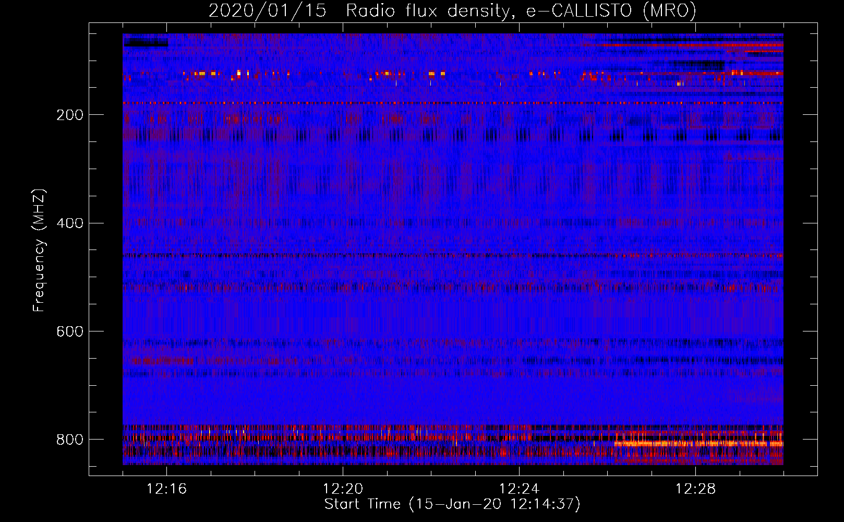The width and height of the screenshot is (844, 522).
Task: Click the 12:20 time tick label
Action: pos(343,489)
